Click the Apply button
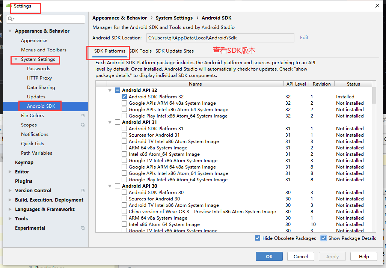This screenshot has width=386, height=268. (x=332, y=256)
